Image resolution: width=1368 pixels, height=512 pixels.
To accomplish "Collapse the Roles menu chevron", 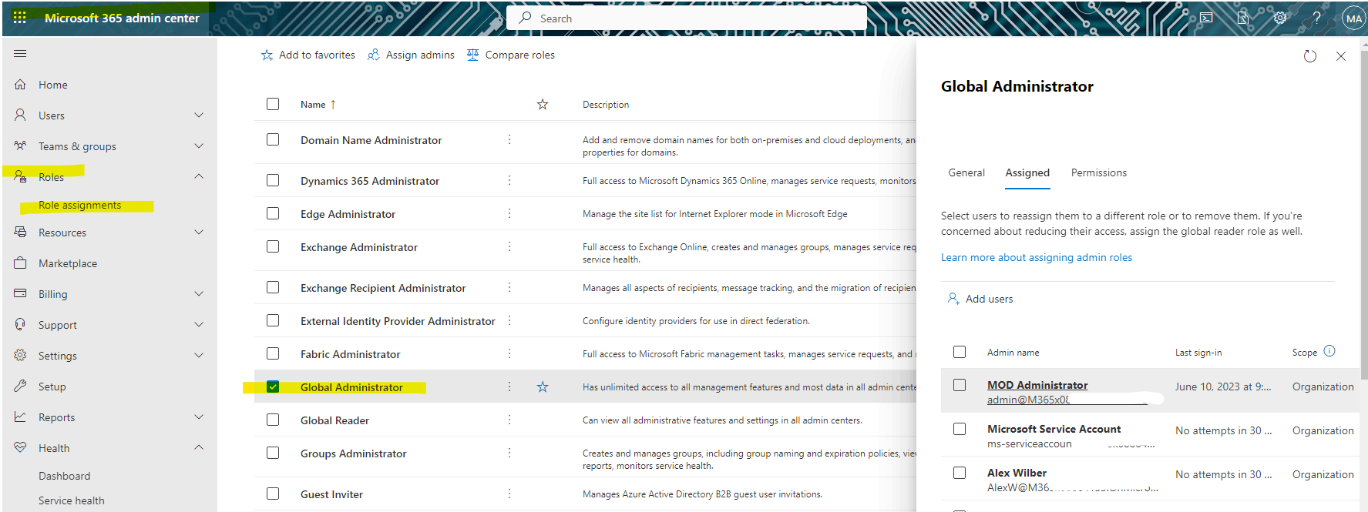I will point(199,176).
